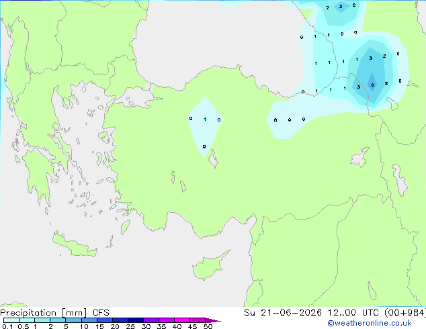Click the '8' precipitation value on map

click(x=372, y=85)
